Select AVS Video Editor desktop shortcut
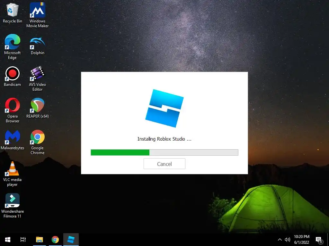This screenshot has height=246, width=329. [37, 79]
